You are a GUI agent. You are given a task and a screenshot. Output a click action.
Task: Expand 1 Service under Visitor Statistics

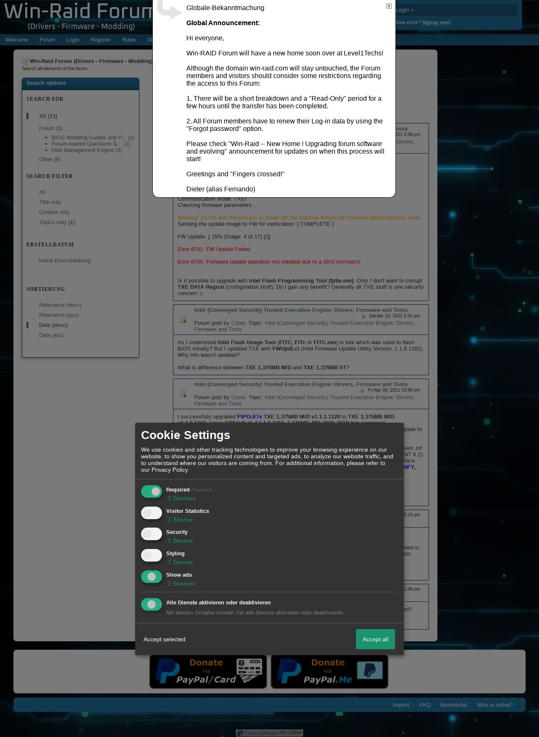point(180,520)
